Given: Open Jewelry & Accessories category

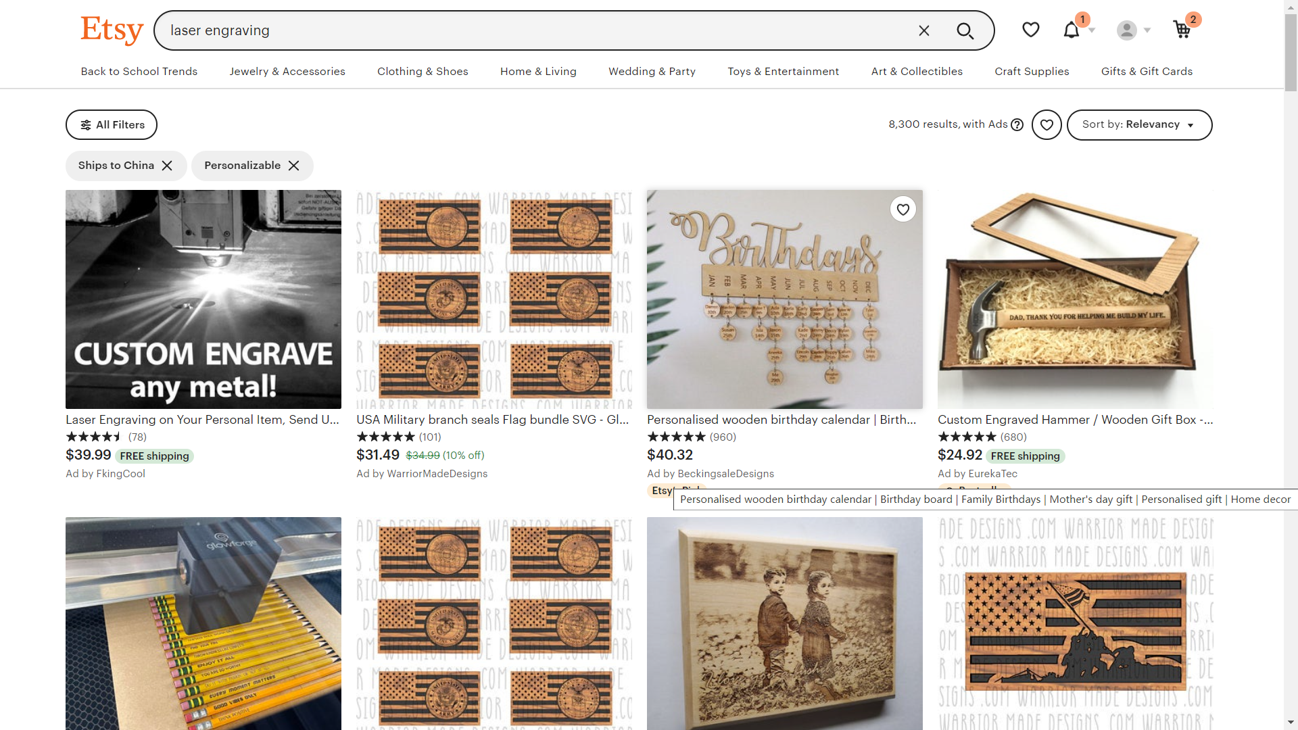Looking at the screenshot, I should (287, 72).
